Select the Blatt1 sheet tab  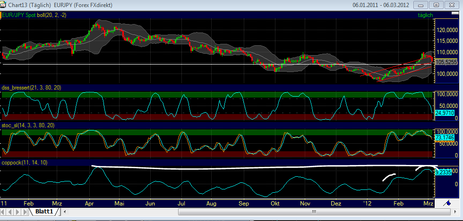click(x=44, y=212)
